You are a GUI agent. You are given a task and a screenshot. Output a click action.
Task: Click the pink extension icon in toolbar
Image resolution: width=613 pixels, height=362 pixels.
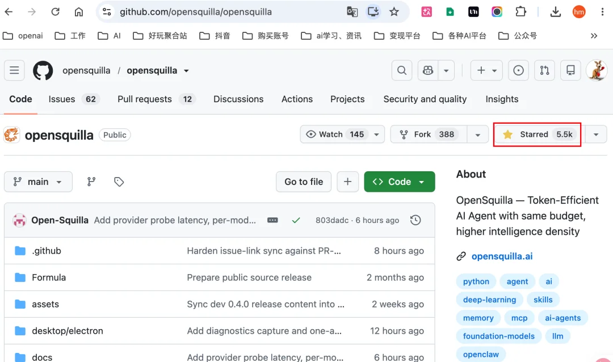tap(426, 12)
